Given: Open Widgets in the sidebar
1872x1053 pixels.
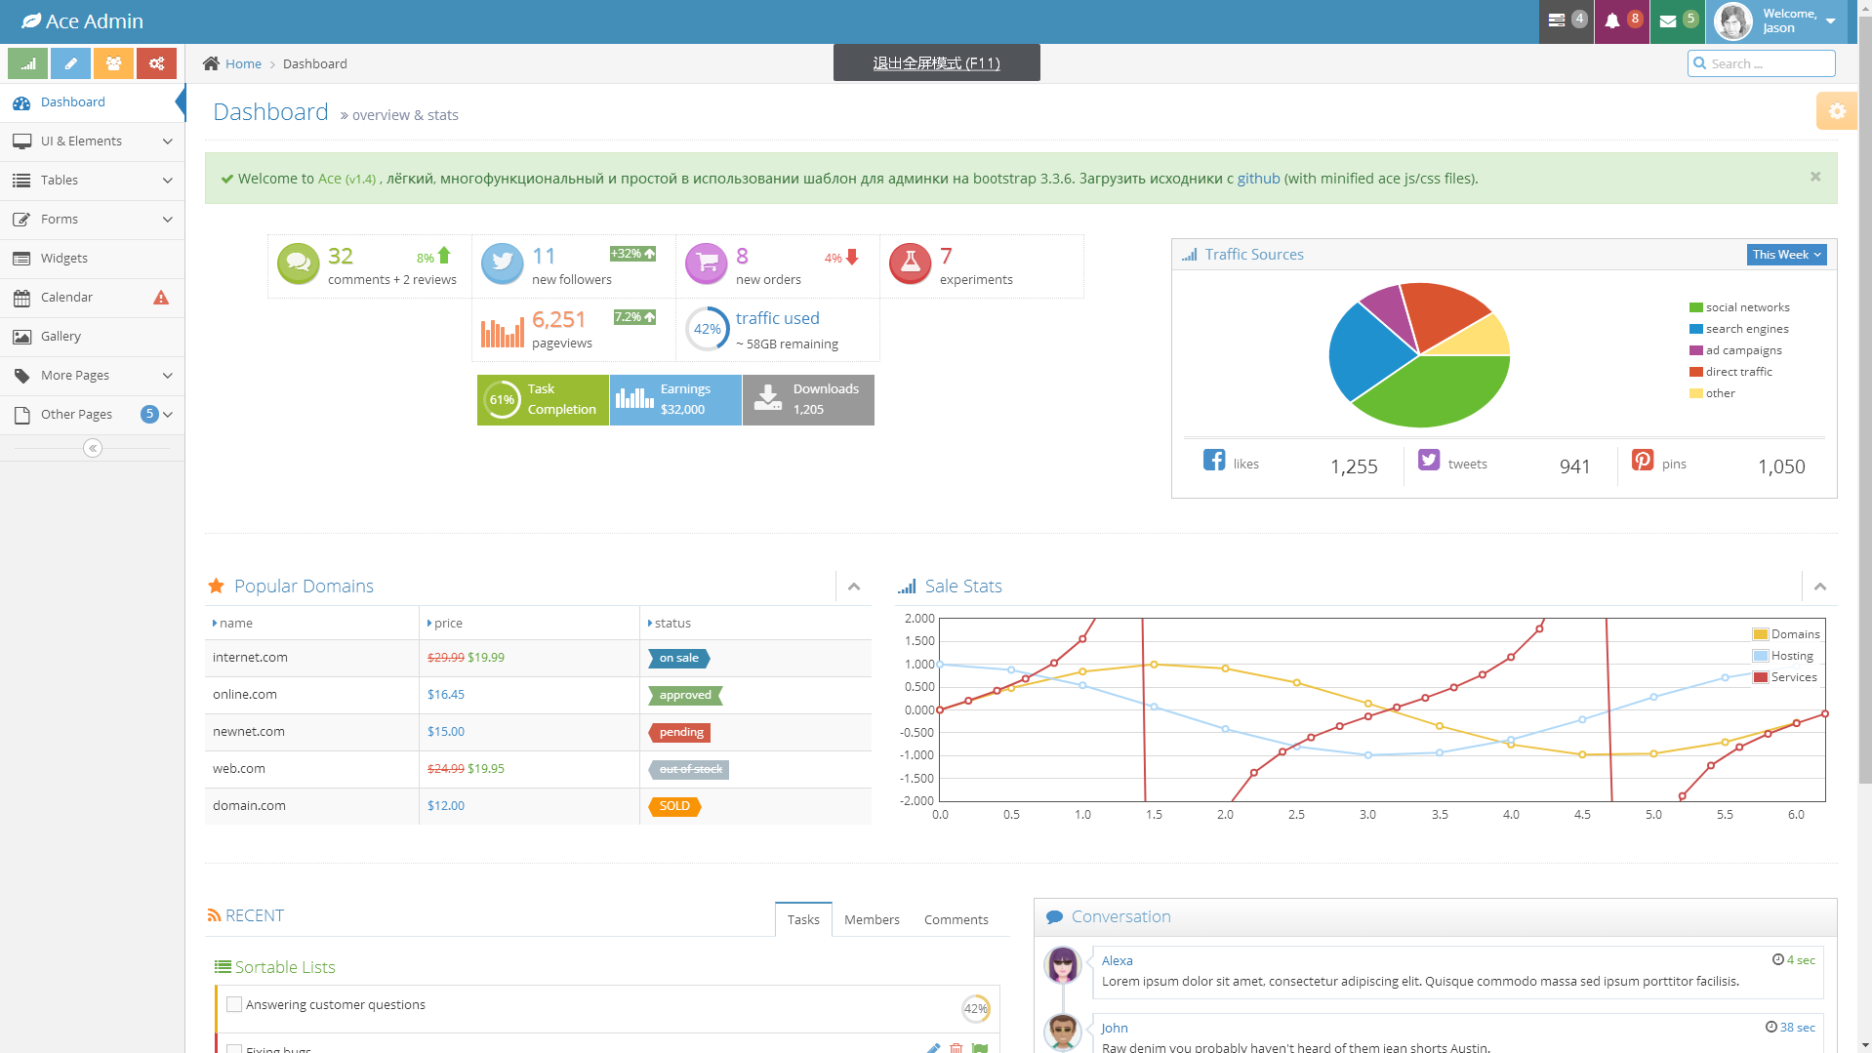Looking at the screenshot, I should tap(92, 259).
